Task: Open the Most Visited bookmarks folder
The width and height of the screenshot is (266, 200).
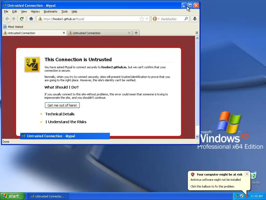Action: click(x=13, y=27)
